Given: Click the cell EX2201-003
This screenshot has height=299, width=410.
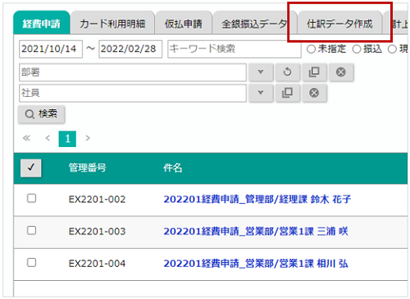Looking at the screenshot, I should point(97,232).
